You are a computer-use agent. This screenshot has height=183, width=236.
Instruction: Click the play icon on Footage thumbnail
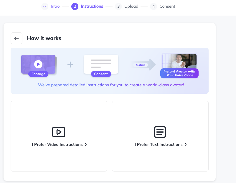(38, 64)
